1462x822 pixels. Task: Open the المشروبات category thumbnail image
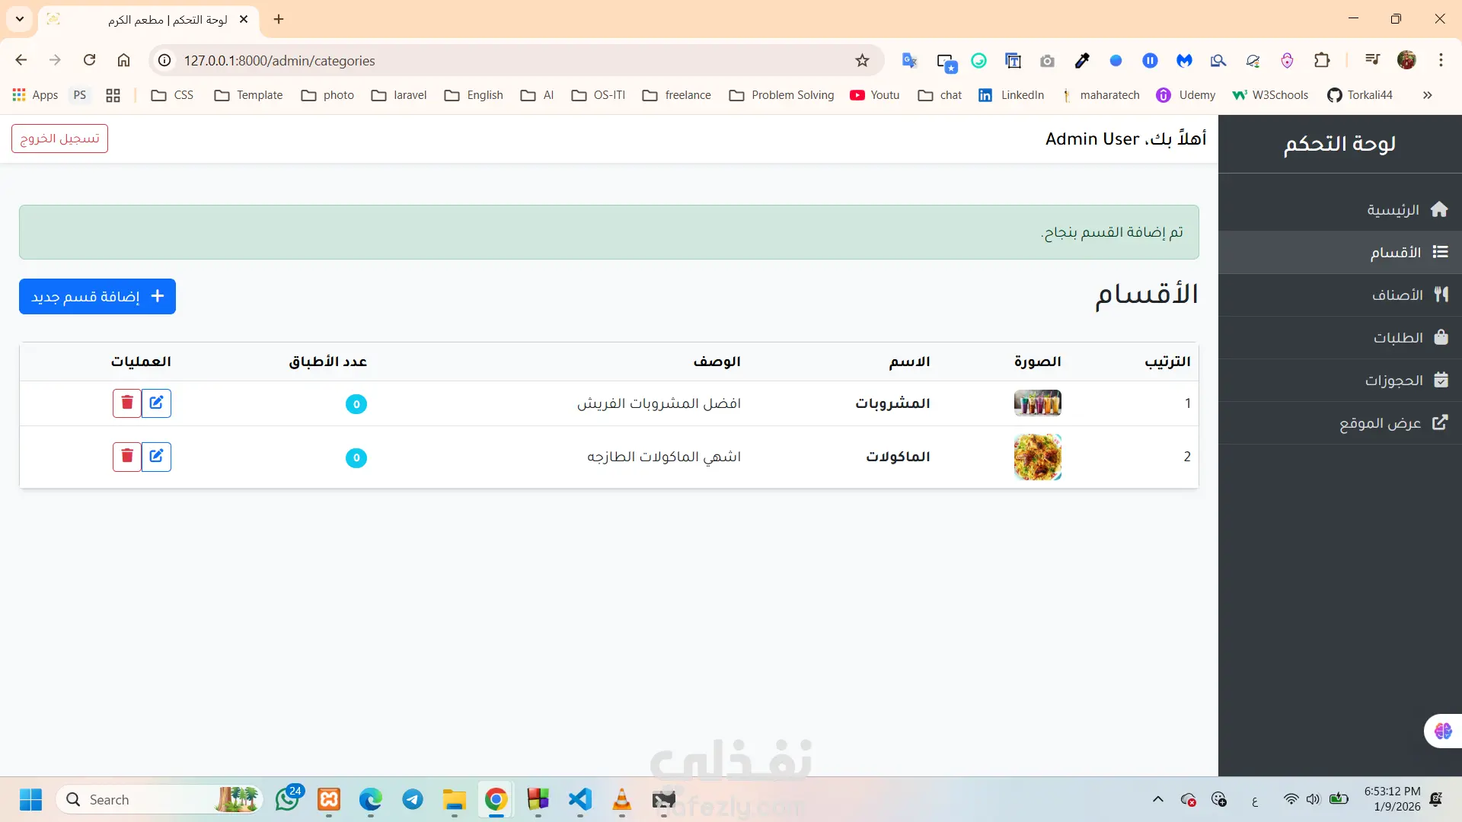click(x=1037, y=403)
